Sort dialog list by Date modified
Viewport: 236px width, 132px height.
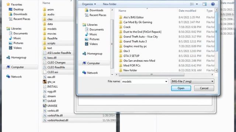coord(187,11)
